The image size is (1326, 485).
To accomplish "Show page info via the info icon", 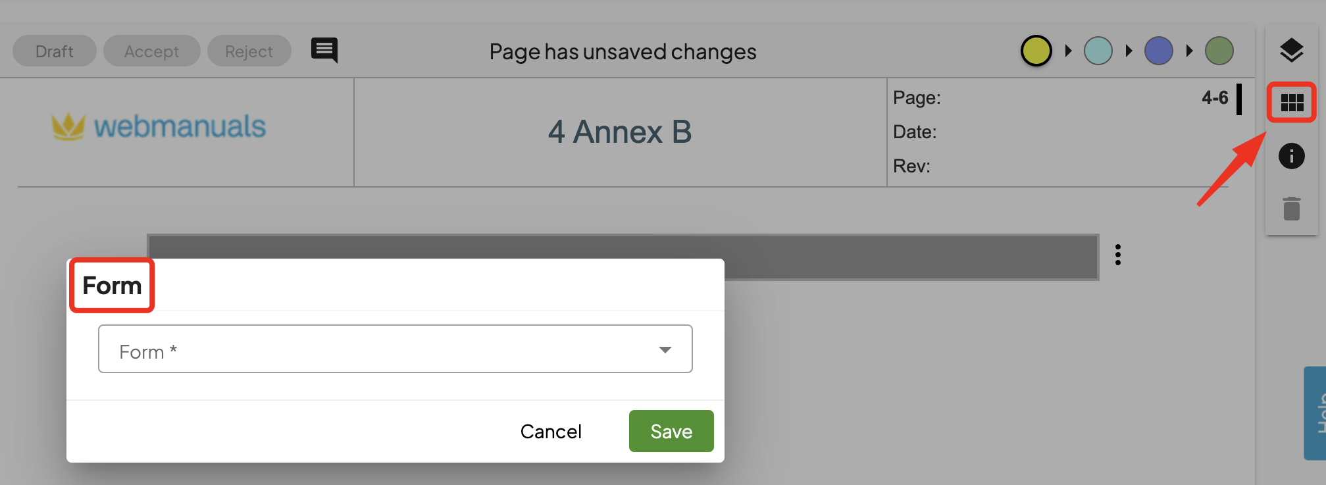I will 1291,156.
